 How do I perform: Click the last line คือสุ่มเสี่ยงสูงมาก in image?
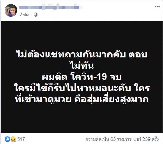112,99
